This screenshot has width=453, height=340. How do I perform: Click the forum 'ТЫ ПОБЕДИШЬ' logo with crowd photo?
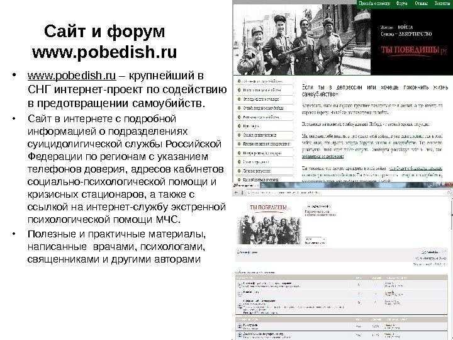[x=269, y=223]
